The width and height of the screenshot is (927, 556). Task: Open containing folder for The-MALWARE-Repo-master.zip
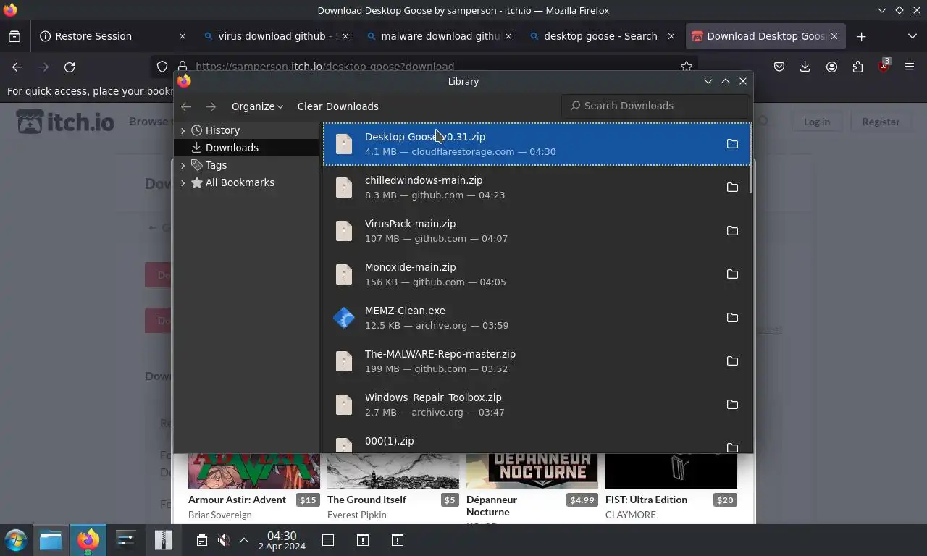(732, 361)
